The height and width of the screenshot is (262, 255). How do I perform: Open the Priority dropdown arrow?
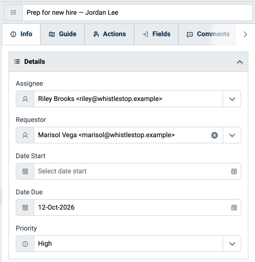point(232,244)
